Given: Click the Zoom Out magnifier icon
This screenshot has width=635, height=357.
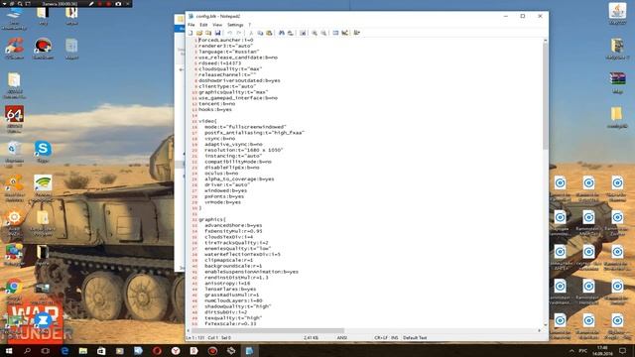Looking at the screenshot, I should [x=323, y=33].
